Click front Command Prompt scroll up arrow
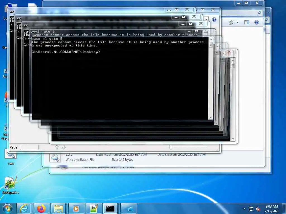286x214 pixels. 211,39
